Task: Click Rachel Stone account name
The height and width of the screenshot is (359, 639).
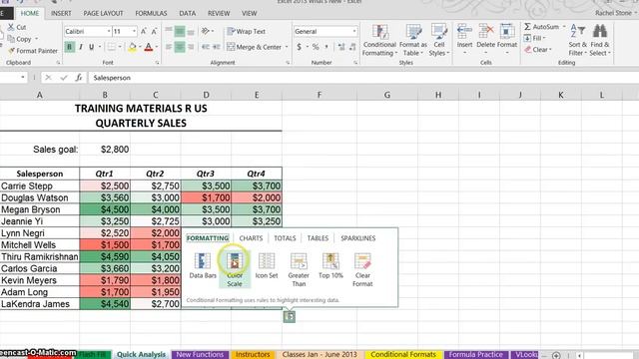Action: (613, 13)
